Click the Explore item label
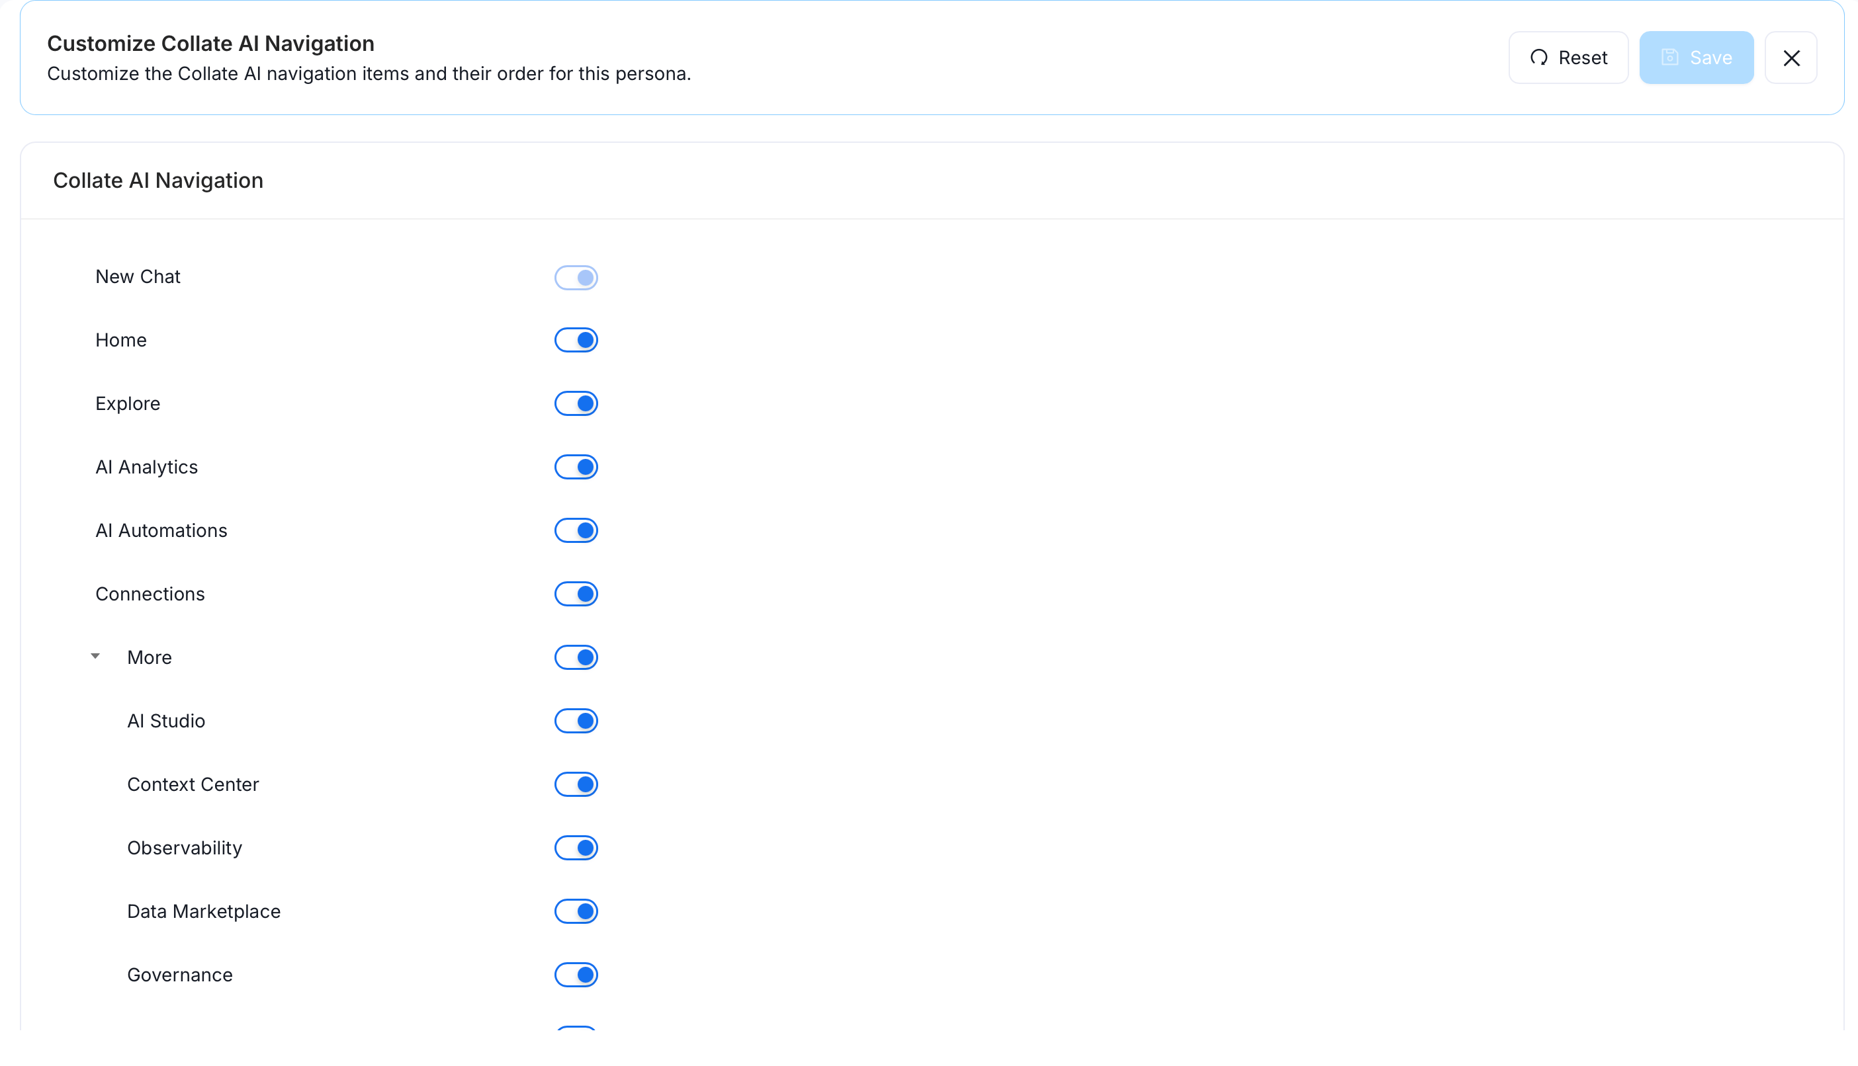The image size is (1858, 1066). pyautogui.click(x=128, y=404)
